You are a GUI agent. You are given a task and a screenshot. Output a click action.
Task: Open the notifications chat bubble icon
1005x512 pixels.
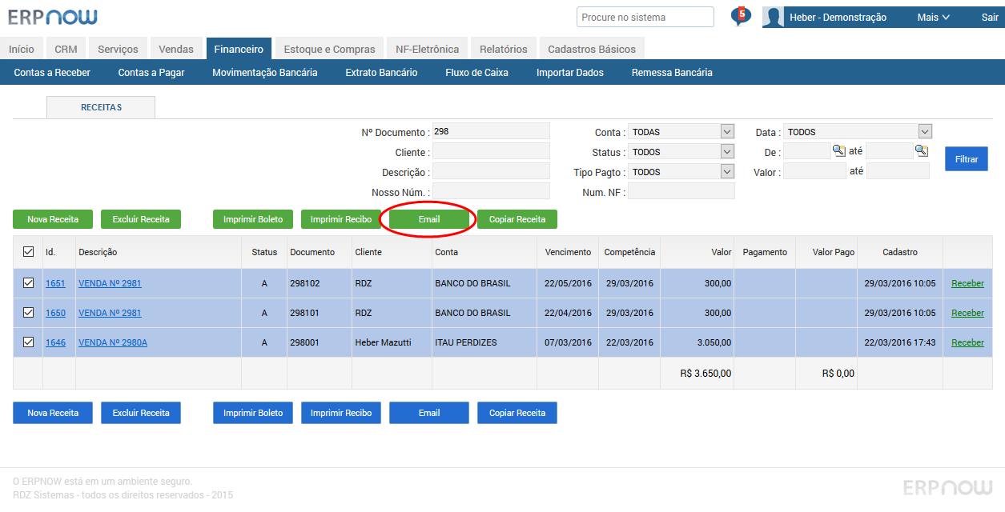tap(741, 16)
